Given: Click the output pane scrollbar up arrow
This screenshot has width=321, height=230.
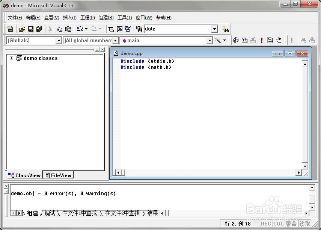Looking at the screenshot, I should click(312, 187).
